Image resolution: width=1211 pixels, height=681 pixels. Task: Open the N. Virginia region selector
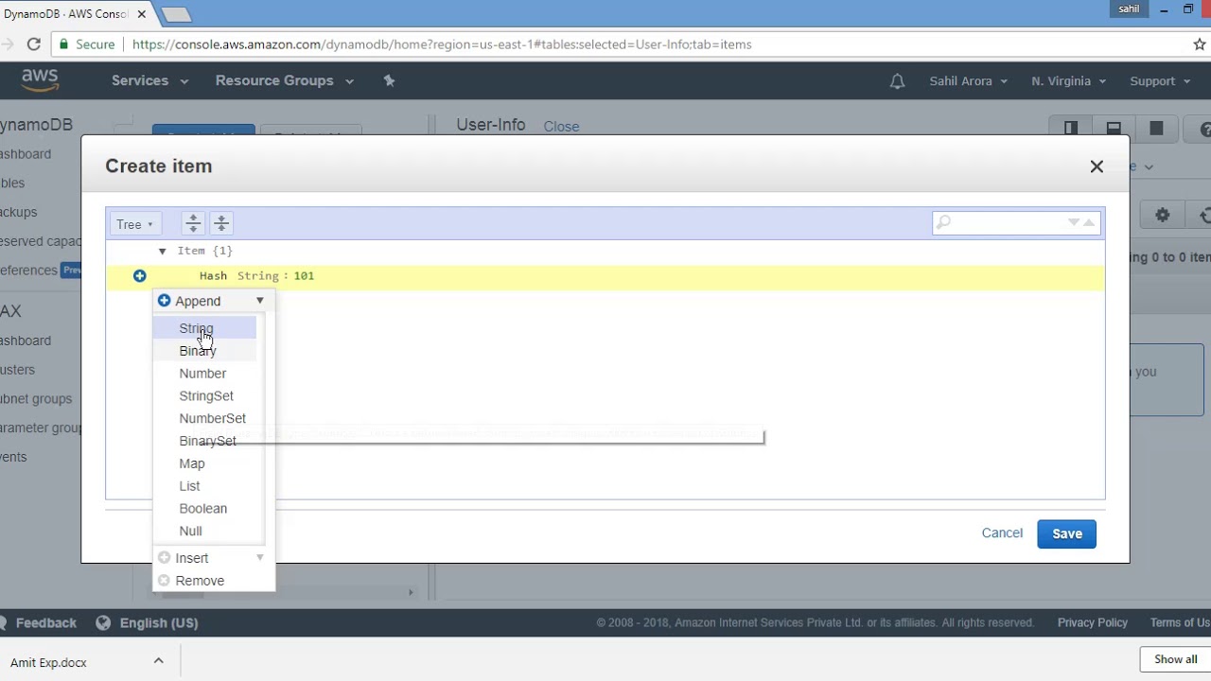pyautogui.click(x=1068, y=81)
